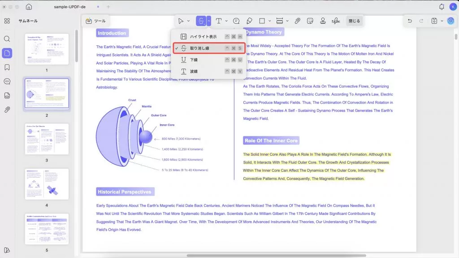This screenshot has width=459, height=258.
Task: Select the pointer selection tool
Action: (x=181, y=21)
